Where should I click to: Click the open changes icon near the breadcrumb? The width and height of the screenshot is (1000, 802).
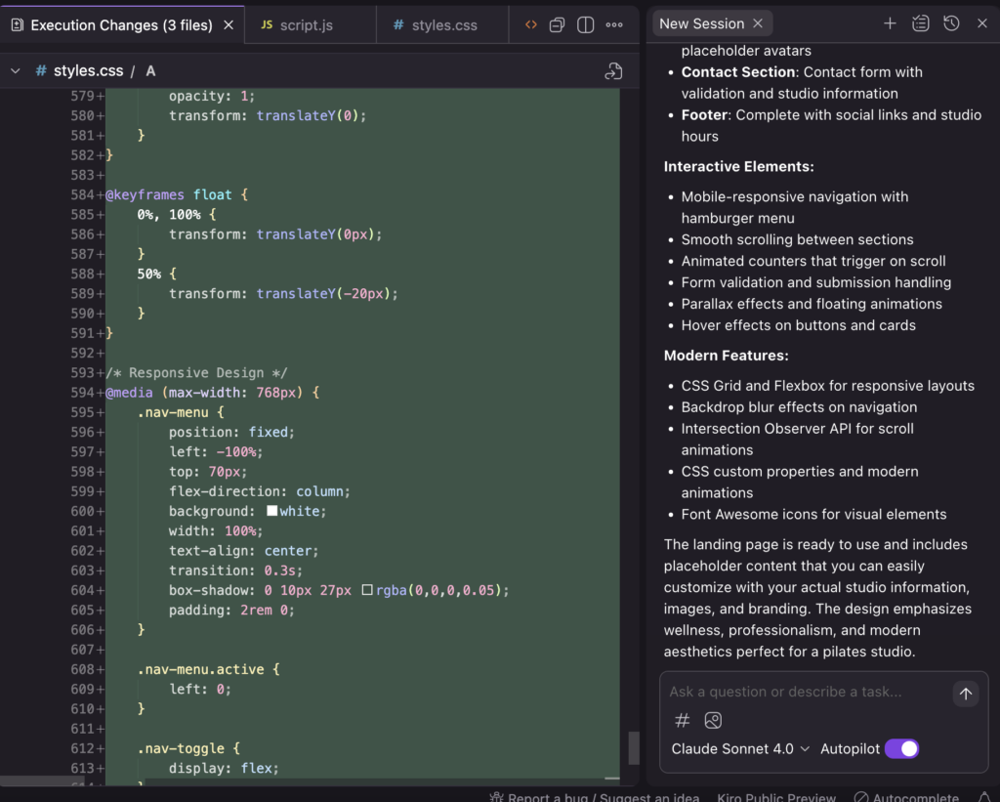[613, 70]
